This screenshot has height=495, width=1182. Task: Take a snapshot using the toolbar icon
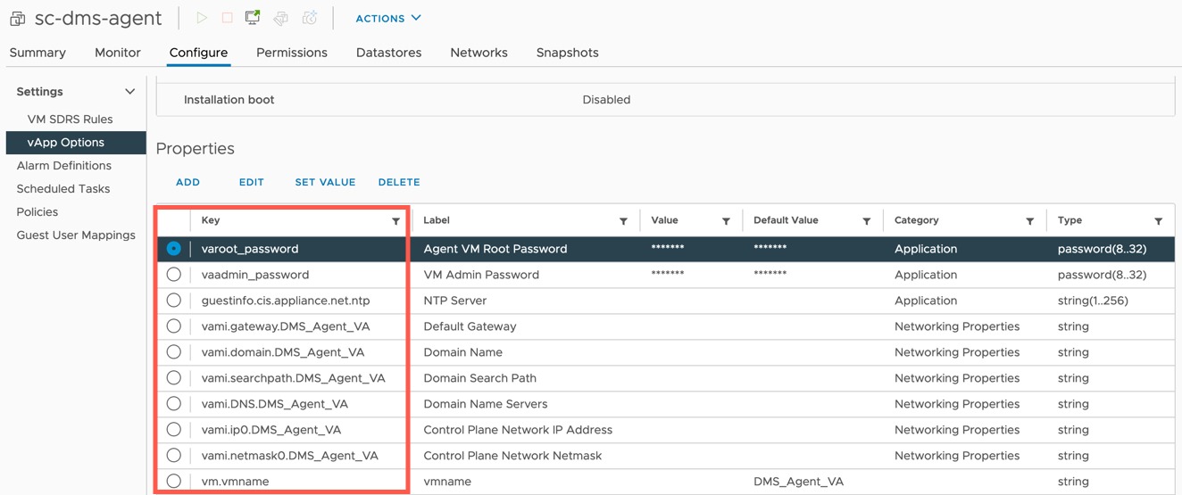tap(310, 18)
